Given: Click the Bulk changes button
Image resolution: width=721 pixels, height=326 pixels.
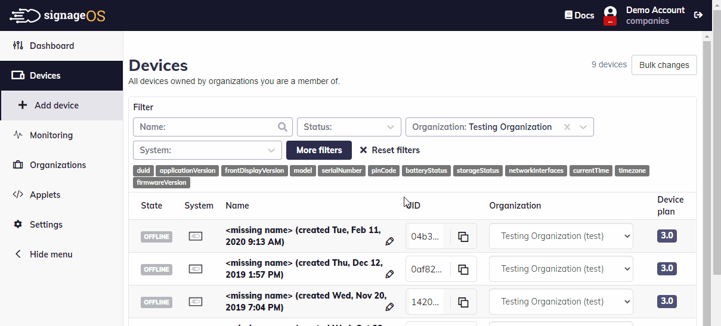Looking at the screenshot, I should click(x=664, y=65).
